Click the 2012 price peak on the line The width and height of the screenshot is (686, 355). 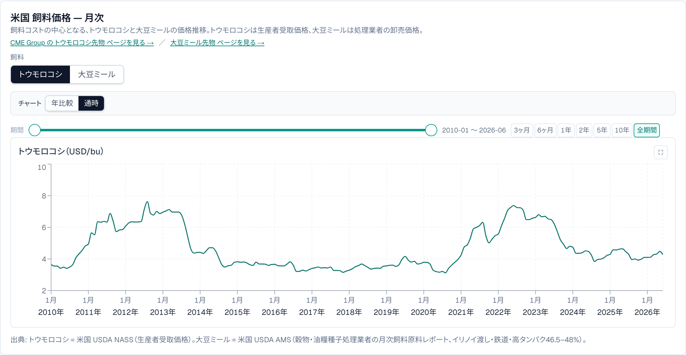[147, 202]
